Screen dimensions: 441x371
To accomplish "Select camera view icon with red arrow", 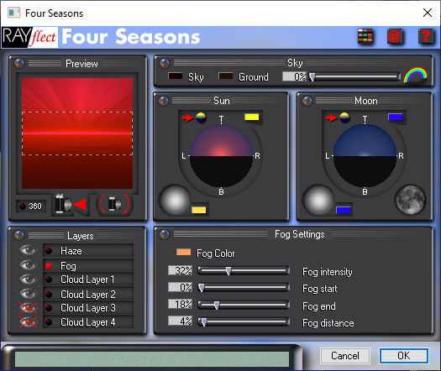I will (70, 204).
